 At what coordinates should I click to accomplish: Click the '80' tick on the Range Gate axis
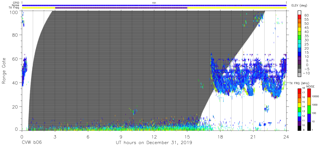click(15, 35)
